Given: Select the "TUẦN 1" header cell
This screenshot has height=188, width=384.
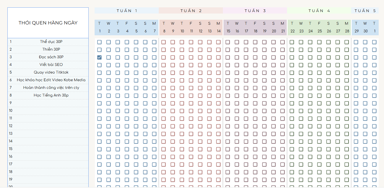Looking at the screenshot, I should (x=127, y=11).
